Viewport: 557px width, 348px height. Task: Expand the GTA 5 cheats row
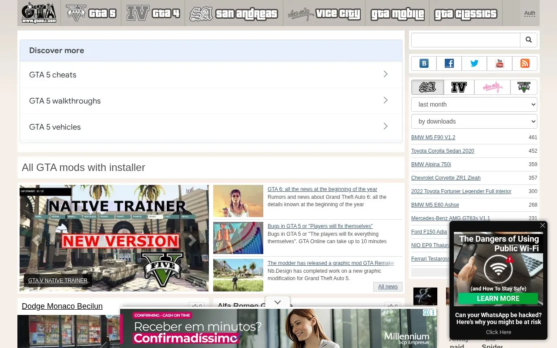pos(211,75)
